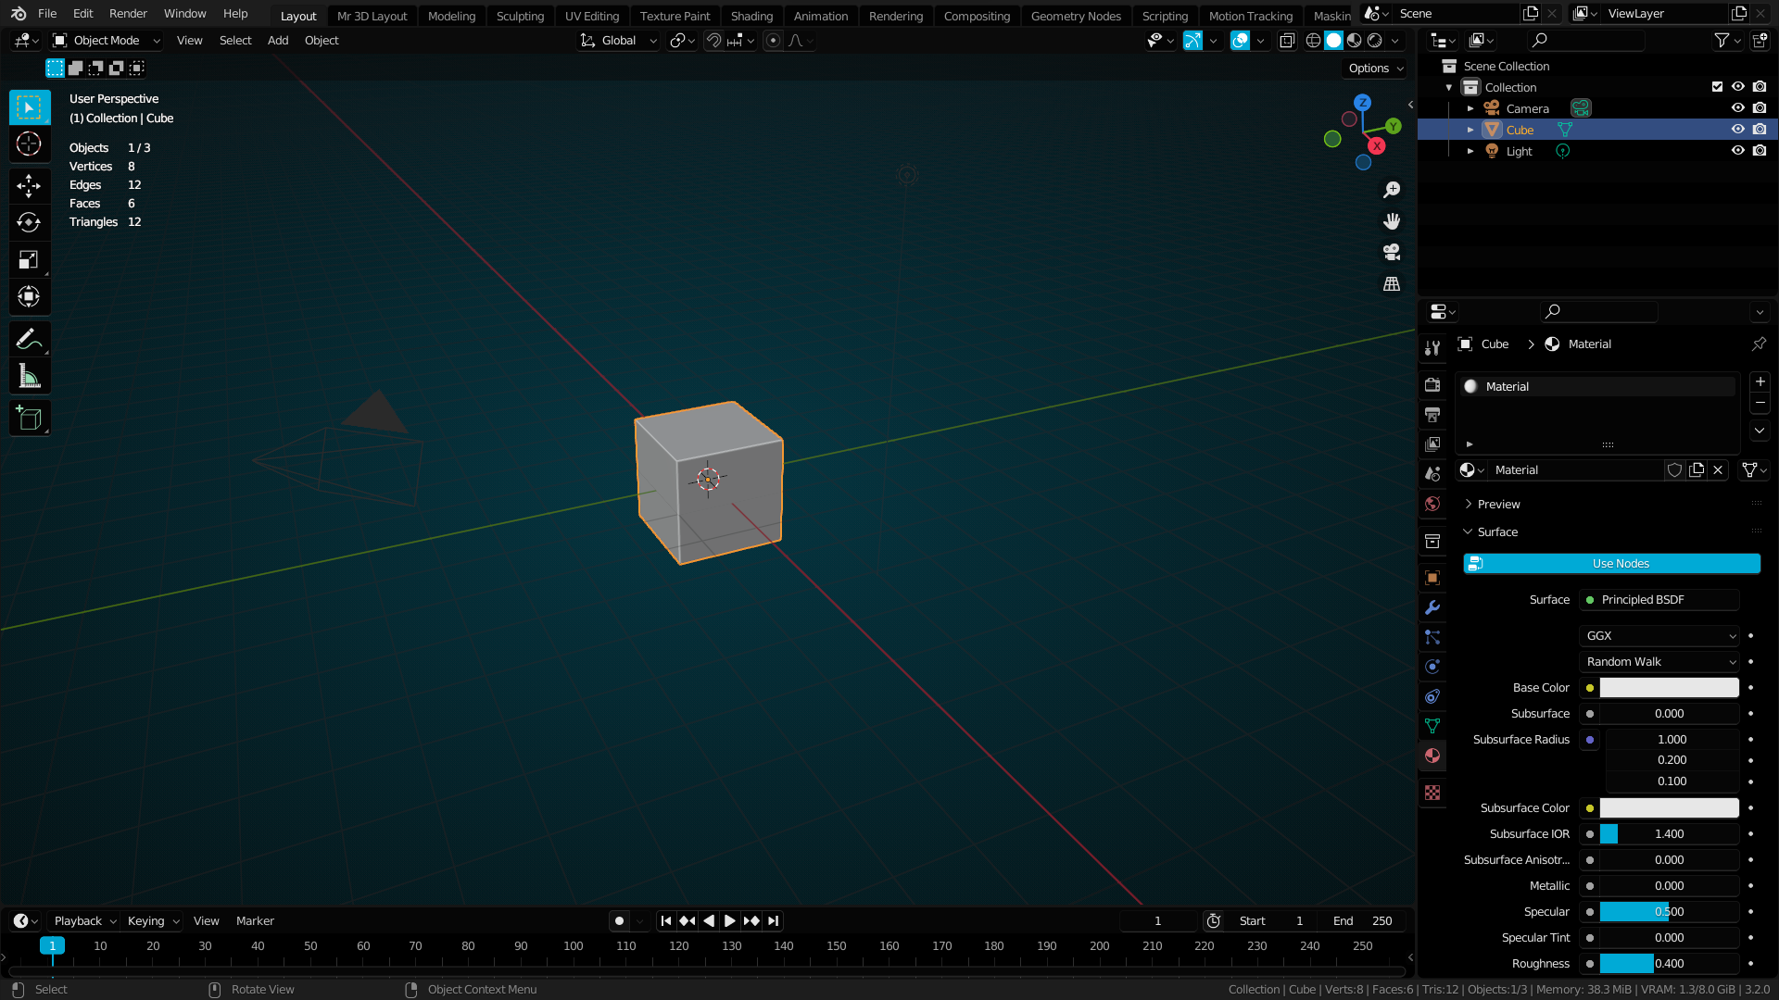
Task: Select the Add Cube tool
Action: [x=29, y=418]
